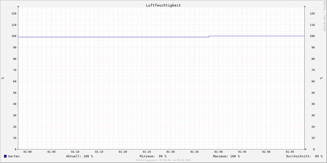327x163 pixels.
Task: Click the step where the blue line rises to 100
Action: click(x=209, y=36)
